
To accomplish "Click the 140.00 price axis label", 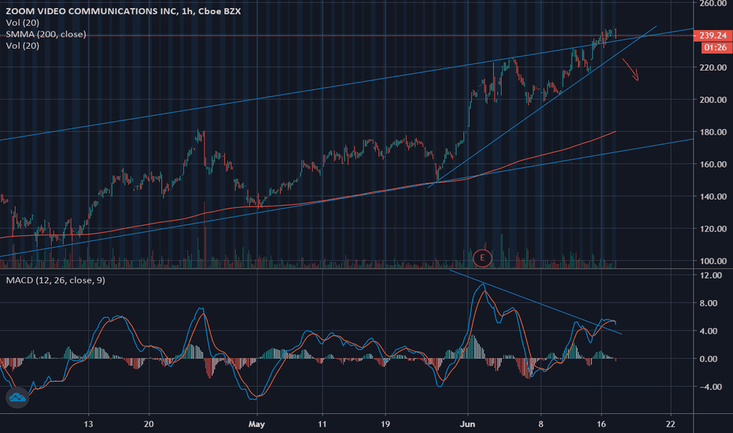I will pos(713,197).
